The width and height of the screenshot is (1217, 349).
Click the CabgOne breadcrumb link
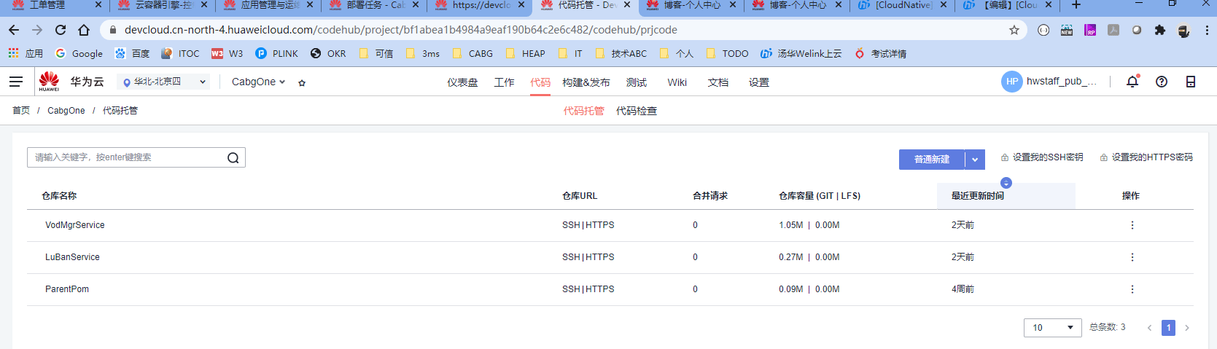(x=66, y=111)
